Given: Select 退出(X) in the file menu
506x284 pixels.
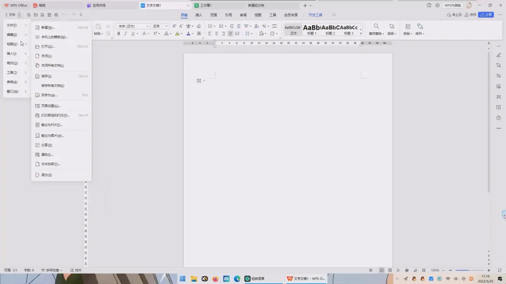Looking at the screenshot, I should click(x=61, y=175).
